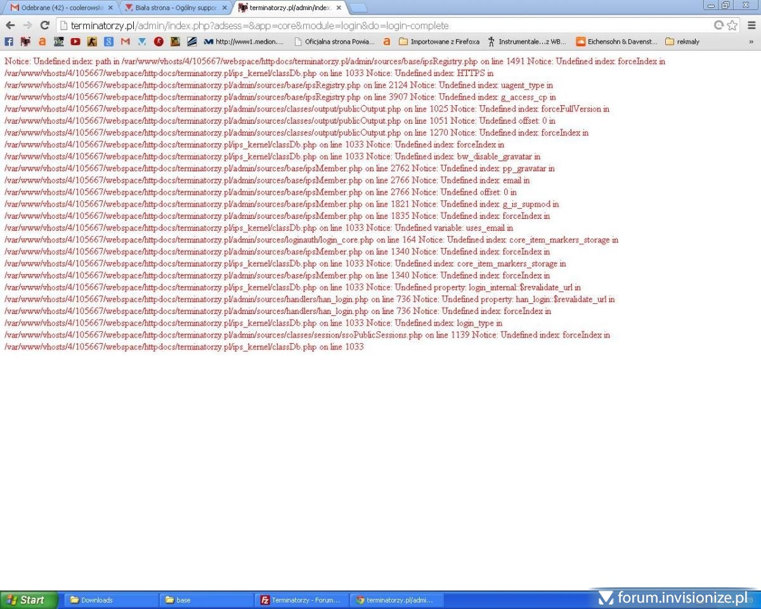
Task: Open a new tab with the new-tab button
Action: [358, 8]
